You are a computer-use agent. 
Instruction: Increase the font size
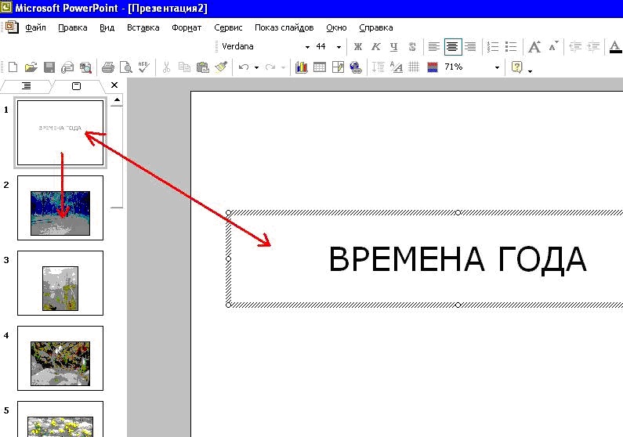534,47
